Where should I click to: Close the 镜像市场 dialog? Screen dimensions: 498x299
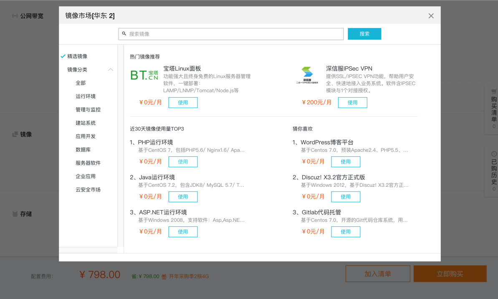pyautogui.click(x=431, y=16)
